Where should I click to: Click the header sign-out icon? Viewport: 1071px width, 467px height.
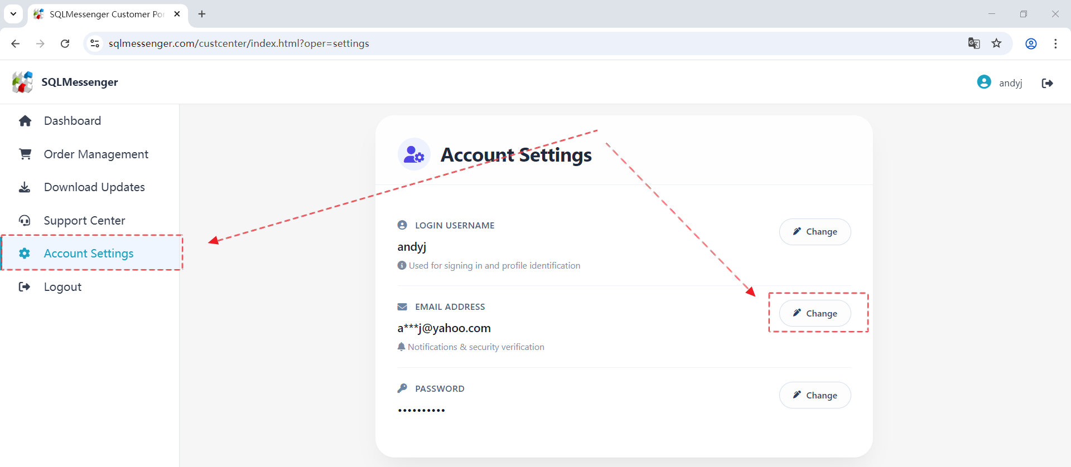[x=1048, y=83]
